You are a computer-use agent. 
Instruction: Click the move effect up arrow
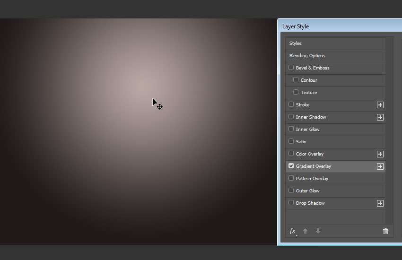click(305, 231)
